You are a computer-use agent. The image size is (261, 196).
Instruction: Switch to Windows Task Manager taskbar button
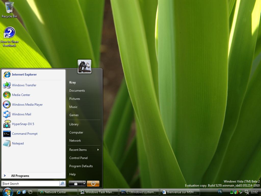(99, 192)
